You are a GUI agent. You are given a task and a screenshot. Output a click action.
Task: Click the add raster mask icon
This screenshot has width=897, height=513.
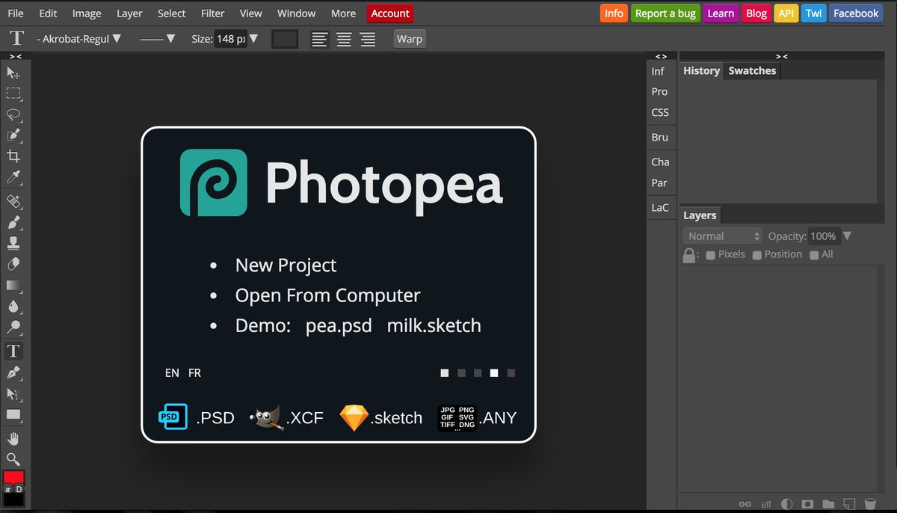tap(807, 504)
